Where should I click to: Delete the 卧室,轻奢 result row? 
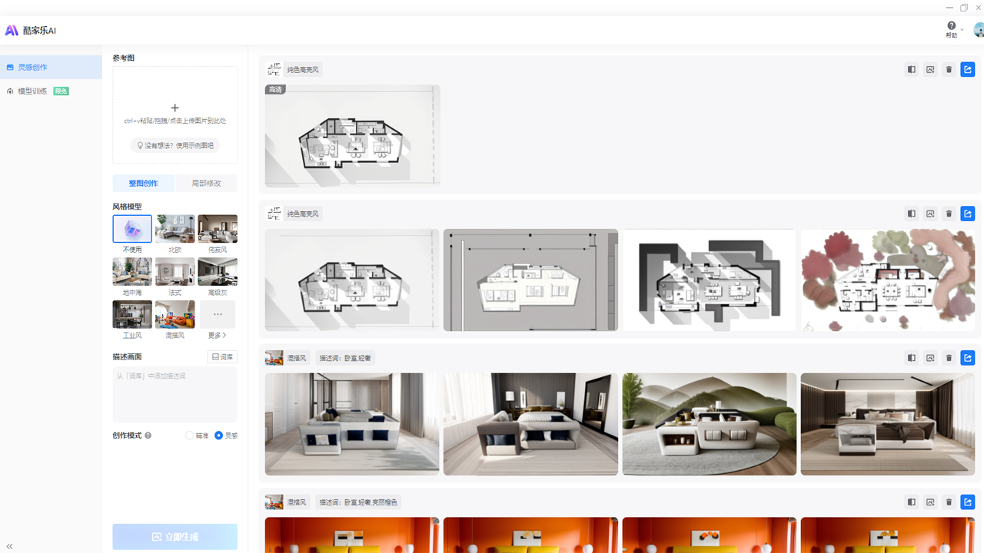click(x=949, y=358)
